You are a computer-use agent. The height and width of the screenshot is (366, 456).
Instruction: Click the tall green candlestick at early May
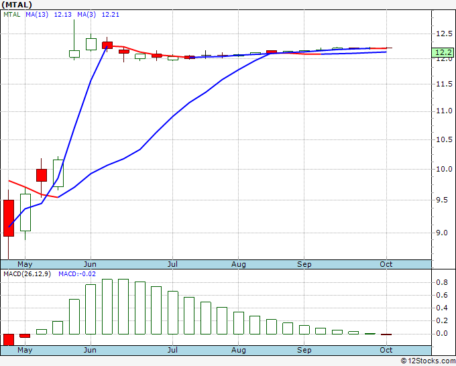[25, 212]
